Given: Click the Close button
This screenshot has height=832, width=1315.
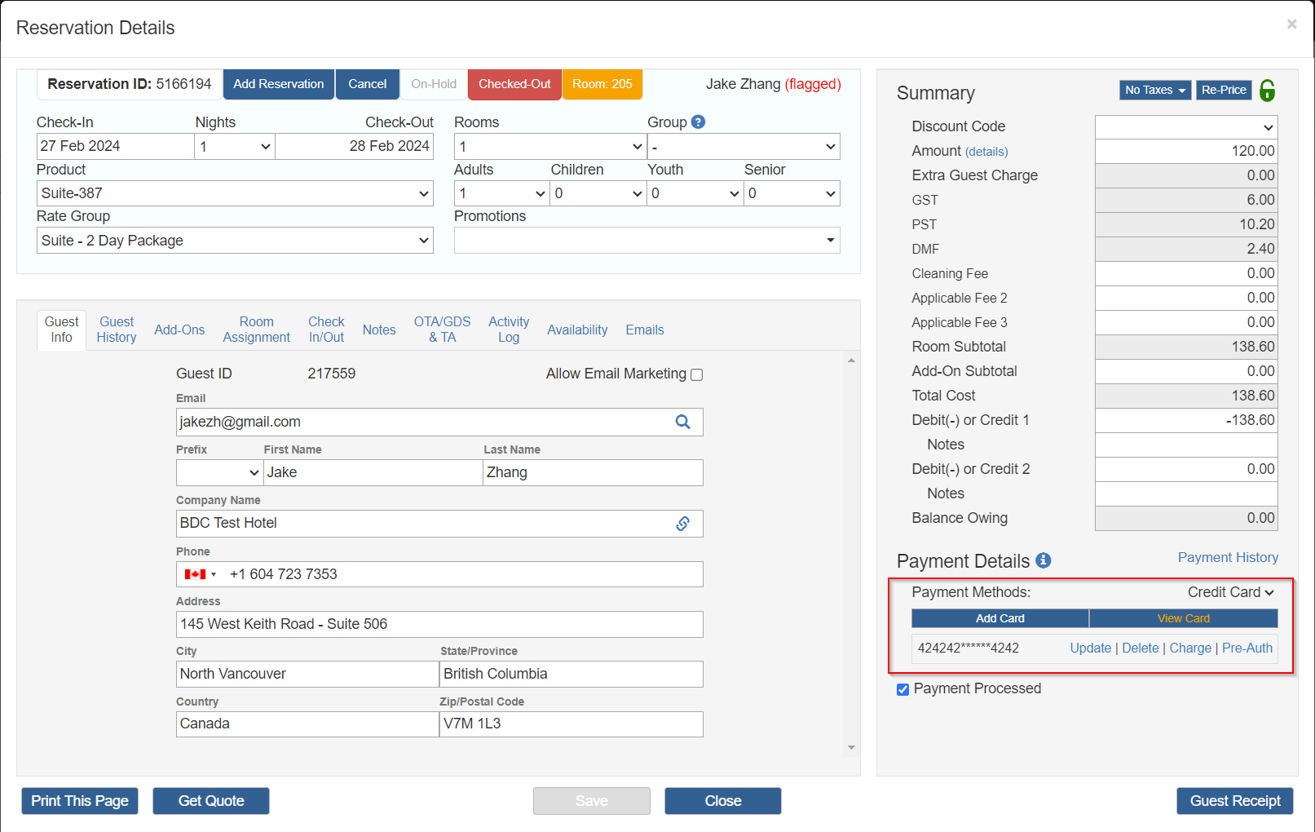Looking at the screenshot, I should pos(723,801).
